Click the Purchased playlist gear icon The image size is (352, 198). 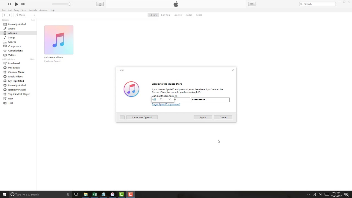(5, 63)
